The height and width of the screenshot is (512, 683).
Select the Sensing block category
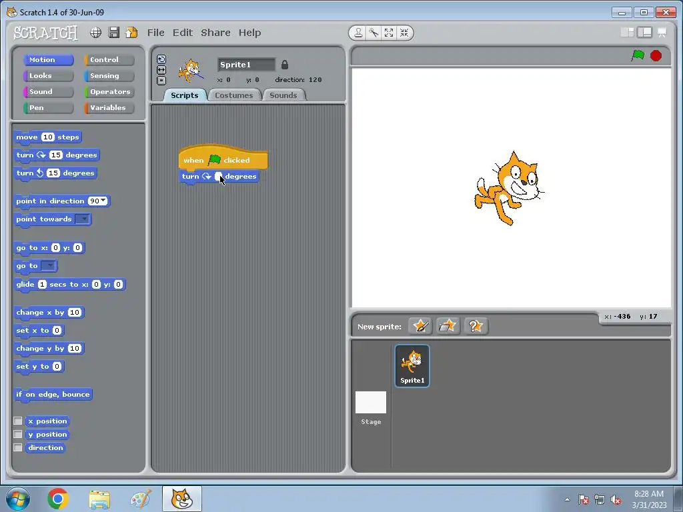109,76
